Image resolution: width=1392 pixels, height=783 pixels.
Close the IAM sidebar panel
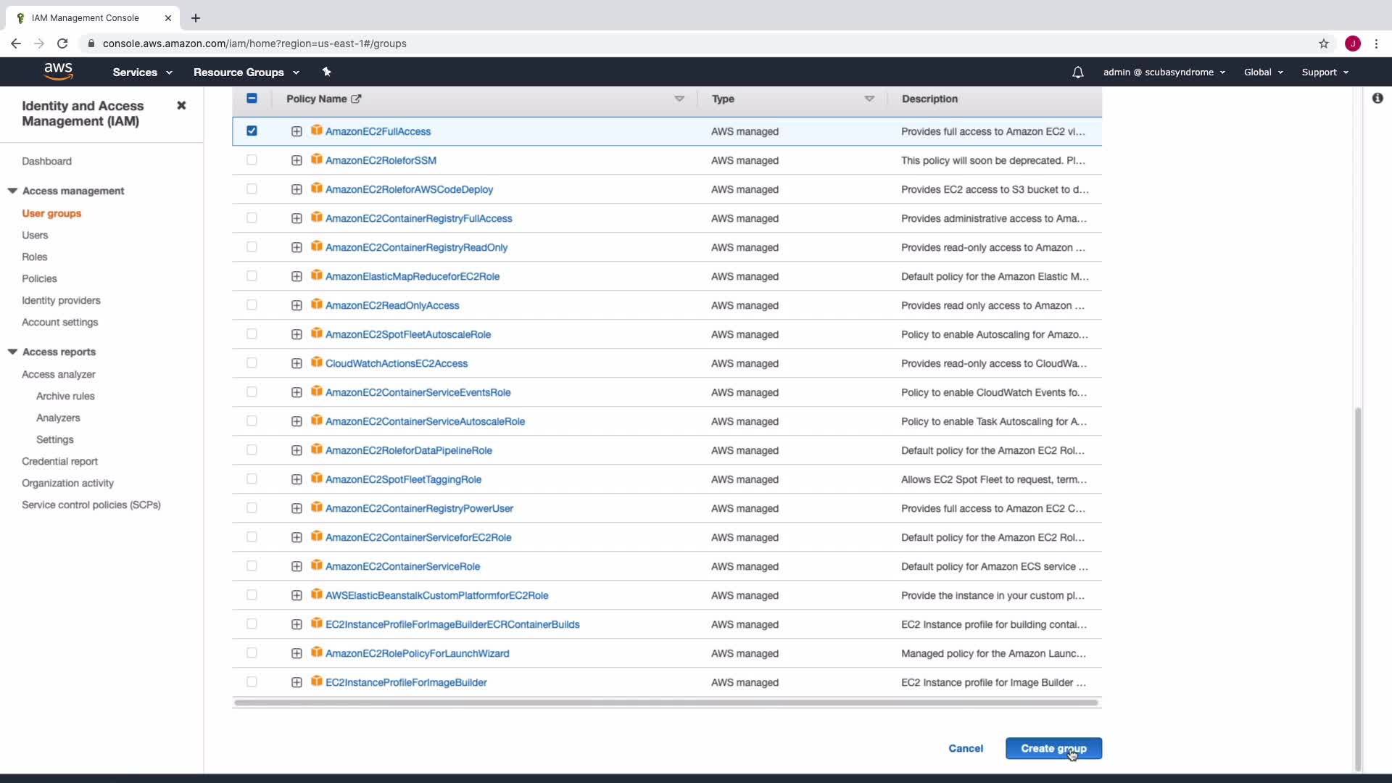point(181,106)
